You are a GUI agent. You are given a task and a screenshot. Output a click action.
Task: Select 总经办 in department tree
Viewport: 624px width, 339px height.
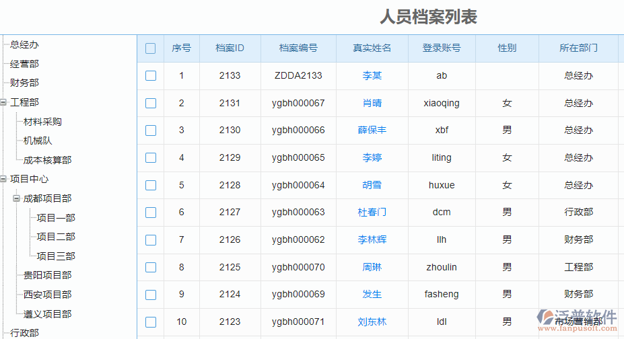pyautogui.click(x=24, y=44)
